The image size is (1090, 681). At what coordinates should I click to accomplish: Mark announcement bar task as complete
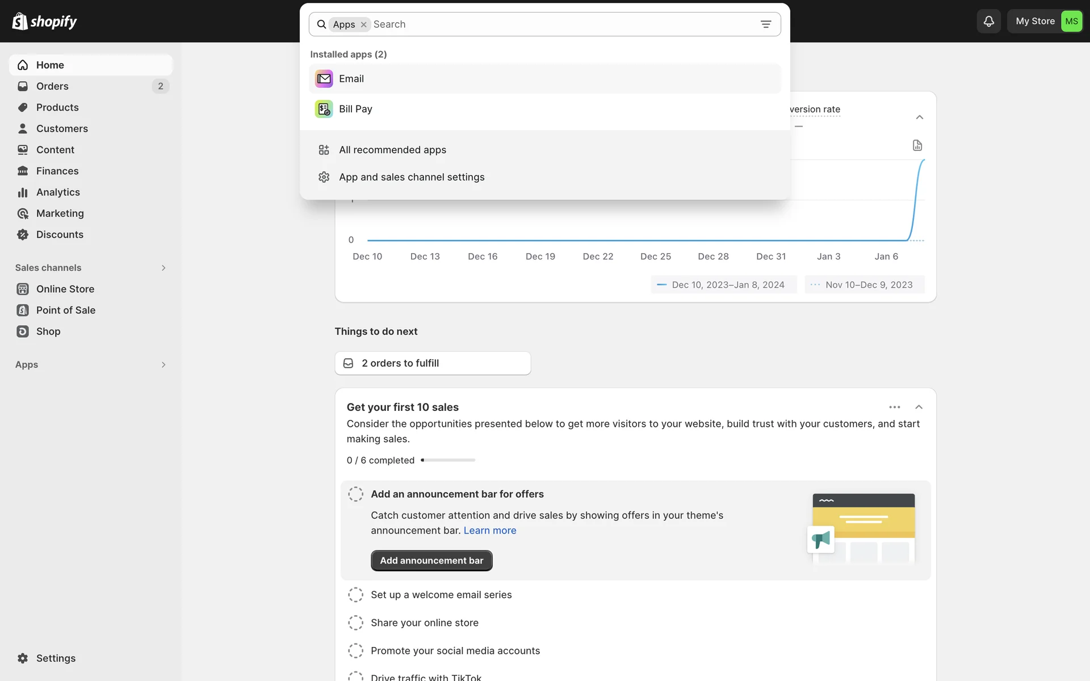(355, 494)
